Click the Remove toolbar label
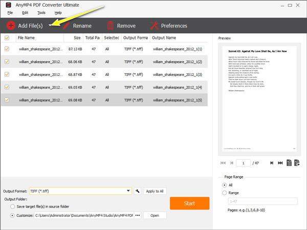 point(126,26)
